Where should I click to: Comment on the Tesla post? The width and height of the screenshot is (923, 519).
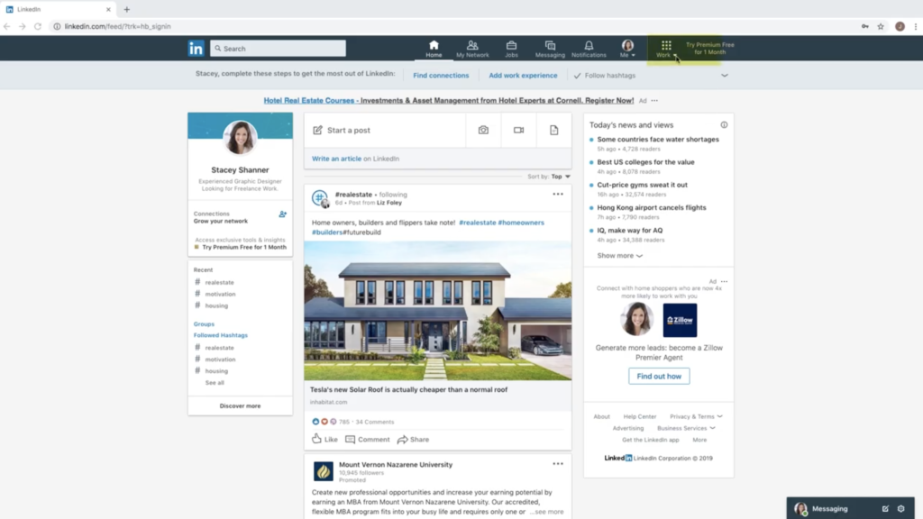coord(368,439)
